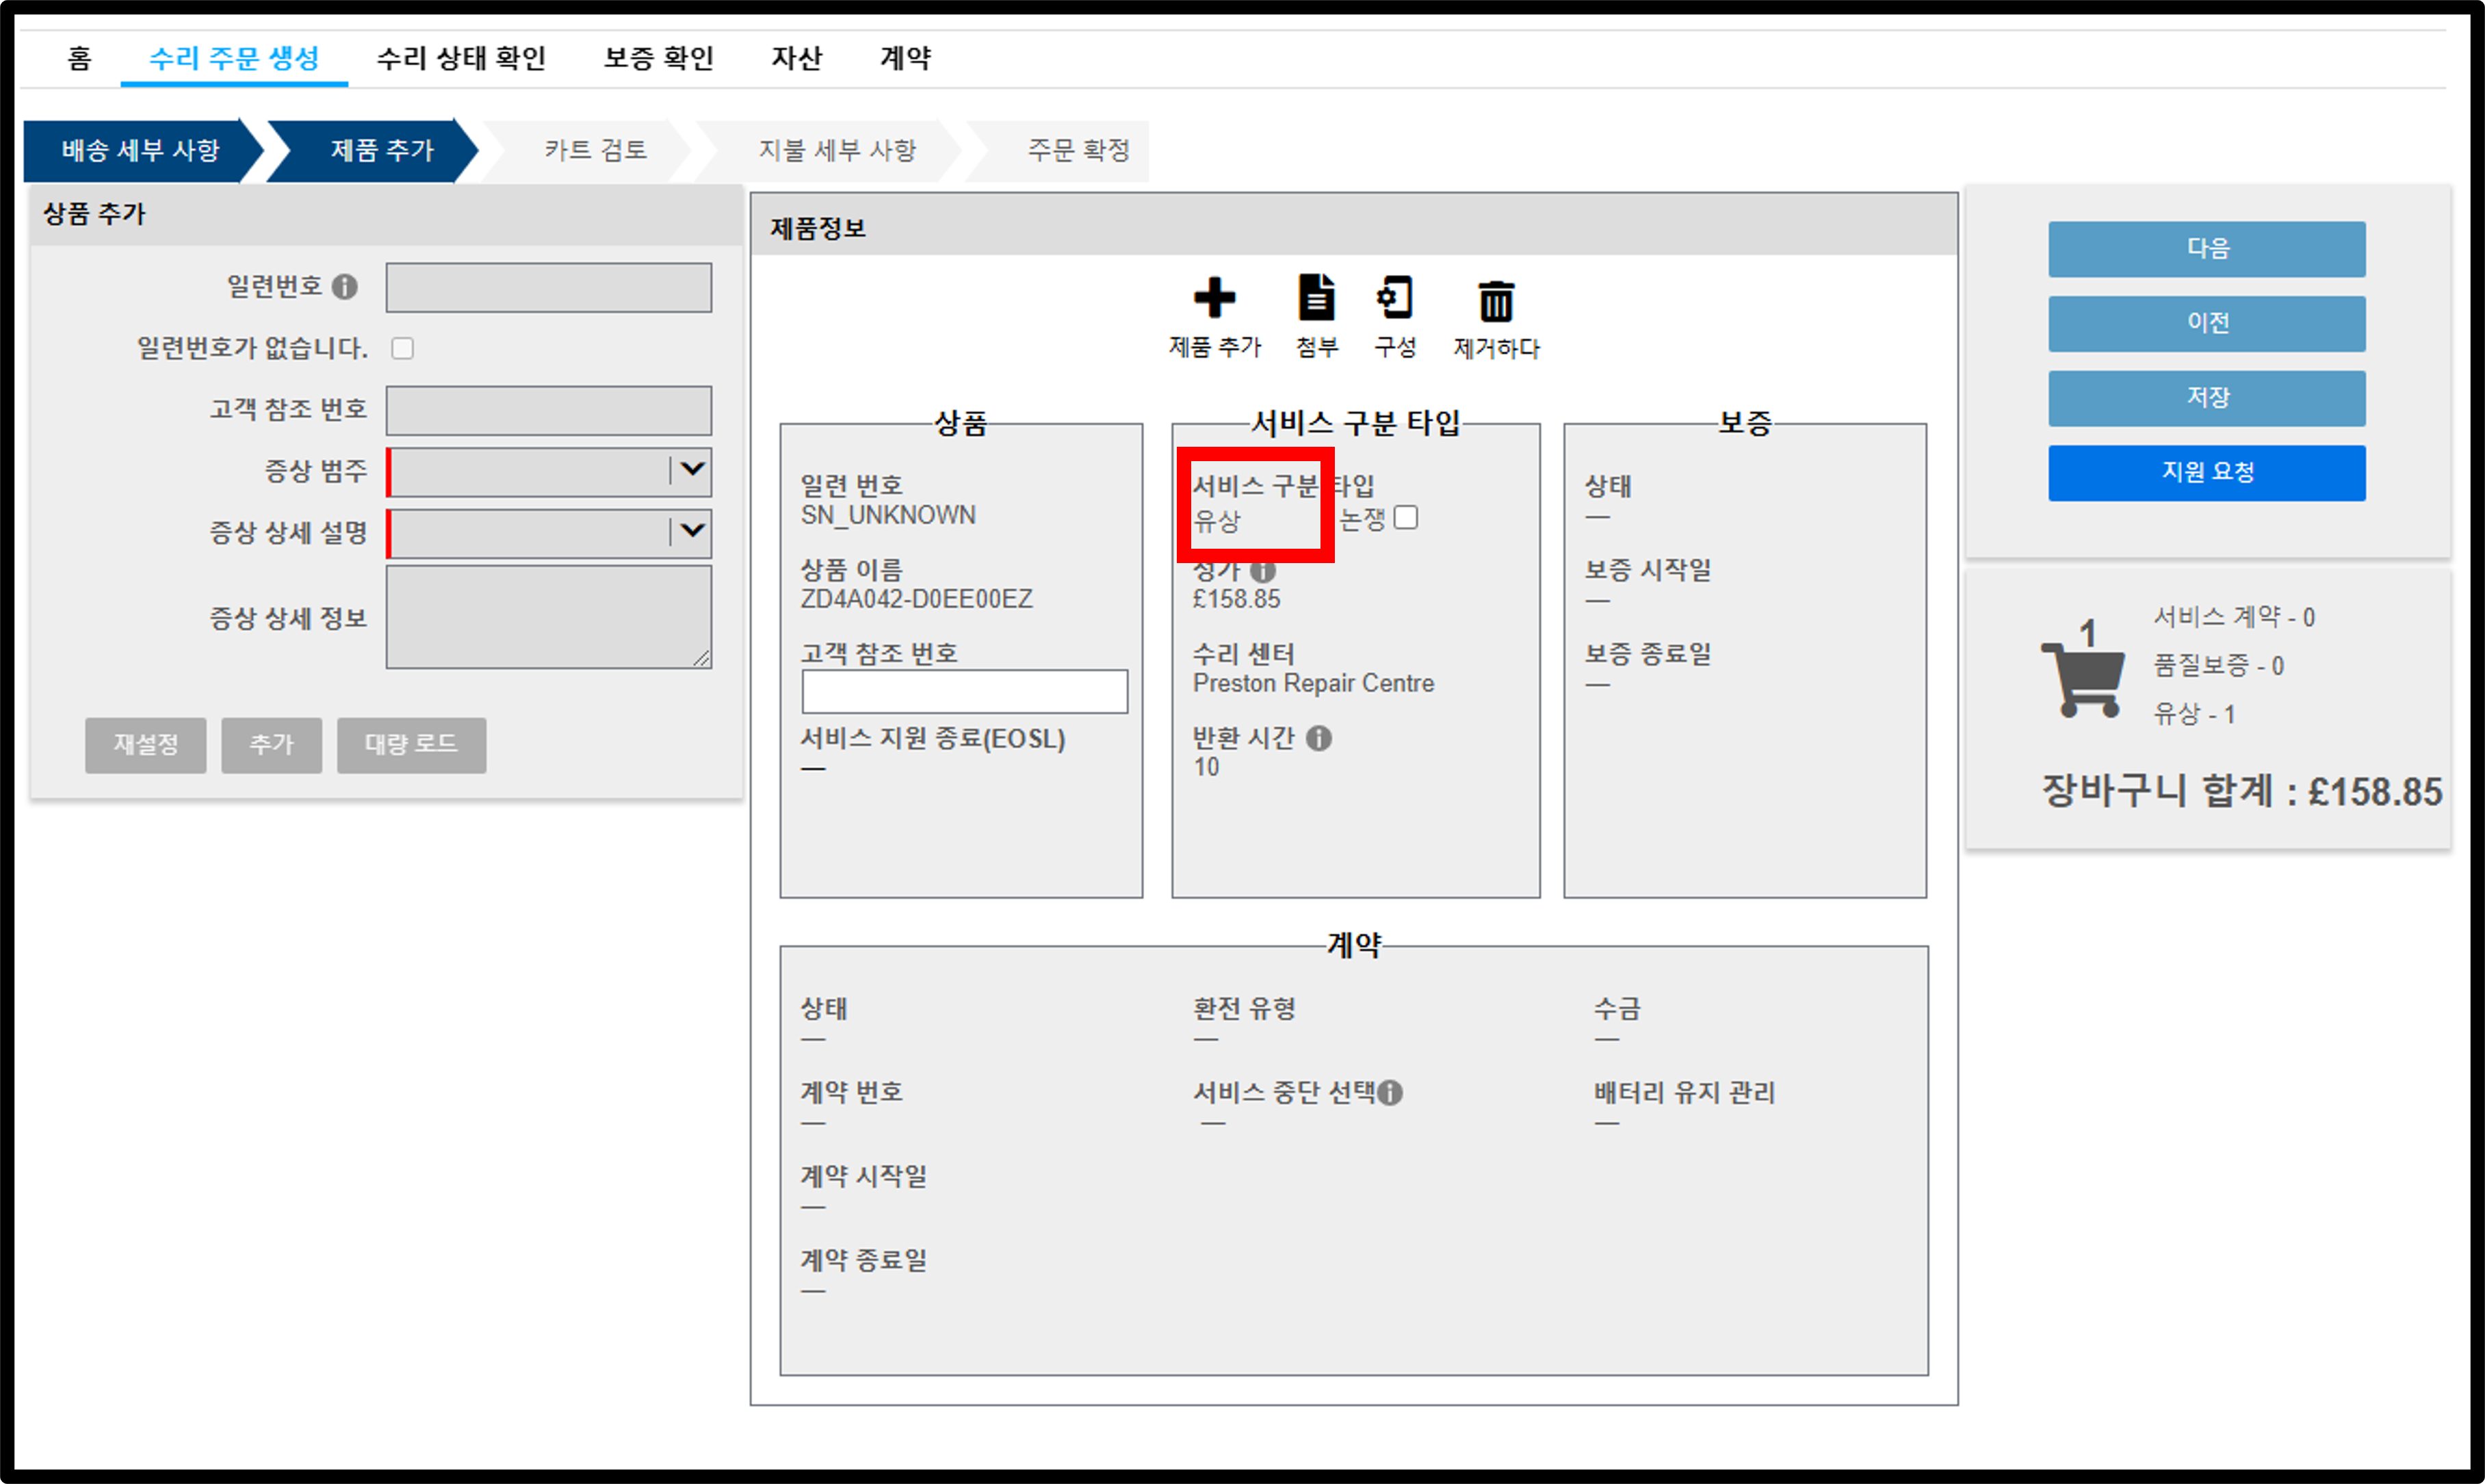Viewport: 2485px width, 1484px height.
Task: Click the 제품 추가 plus icon
Action: pos(1214,298)
